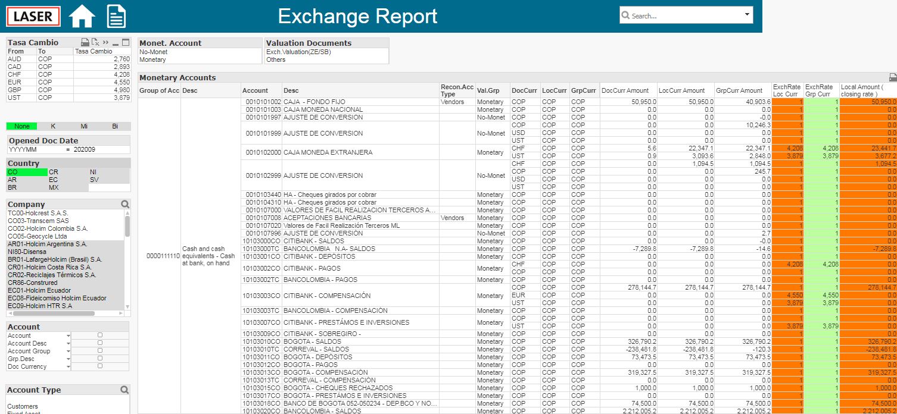The width and height of the screenshot is (897, 414).
Task: Select the Bi scale button
Action: [115, 126]
